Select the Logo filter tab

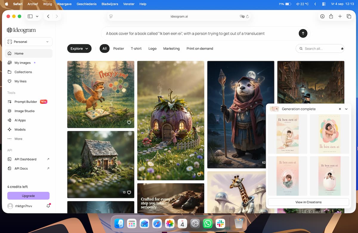[152, 48]
